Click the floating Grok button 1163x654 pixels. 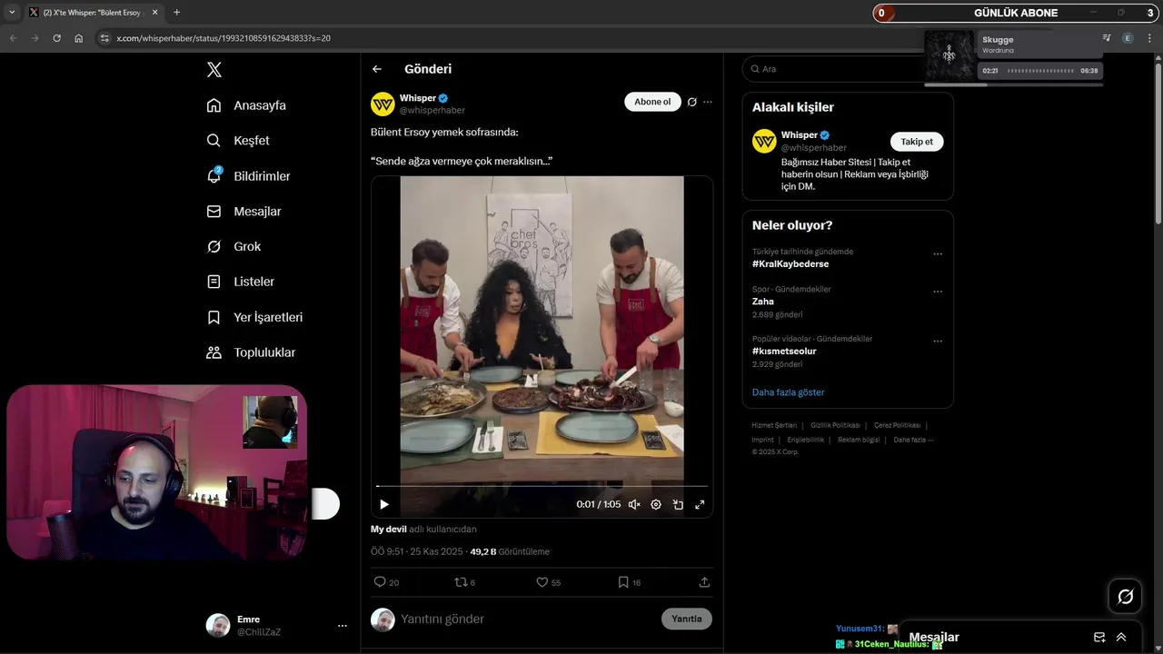pos(1126,597)
